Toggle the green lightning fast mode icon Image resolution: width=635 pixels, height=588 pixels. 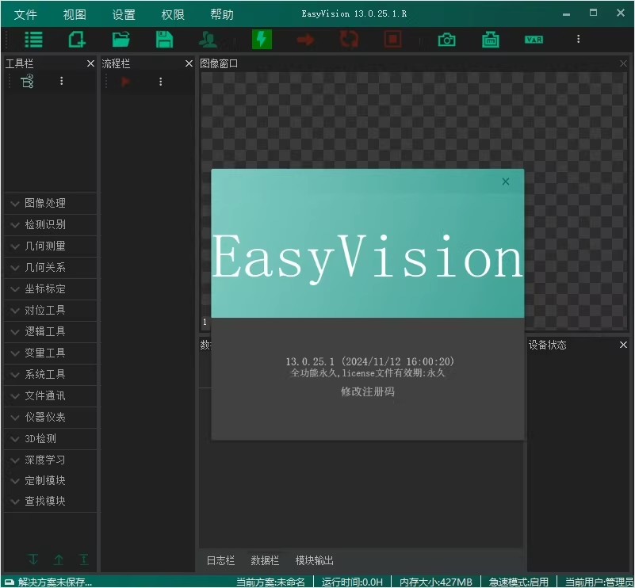click(262, 40)
